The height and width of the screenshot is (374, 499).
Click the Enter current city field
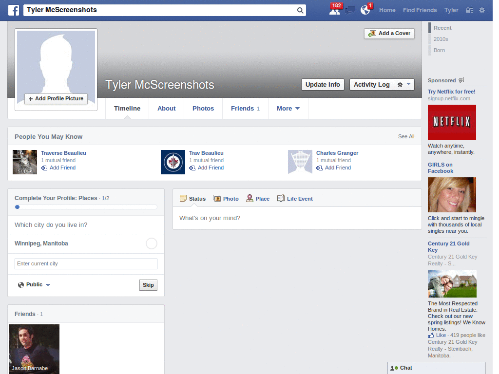(x=86, y=263)
